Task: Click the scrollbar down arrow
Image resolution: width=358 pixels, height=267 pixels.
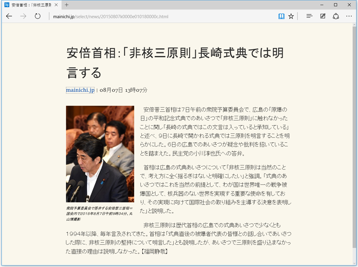Action: 354,262
